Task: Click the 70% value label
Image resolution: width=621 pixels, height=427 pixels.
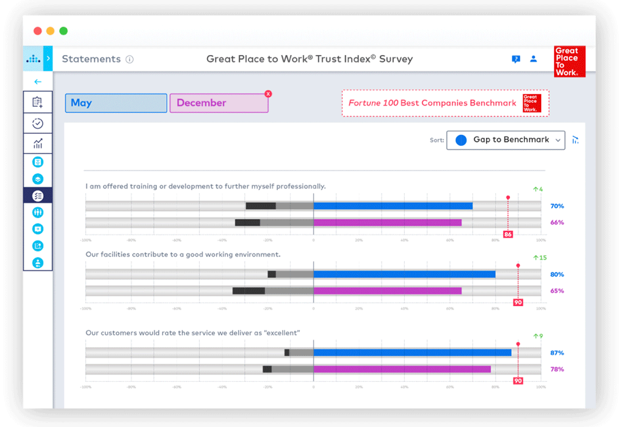Action: (557, 206)
